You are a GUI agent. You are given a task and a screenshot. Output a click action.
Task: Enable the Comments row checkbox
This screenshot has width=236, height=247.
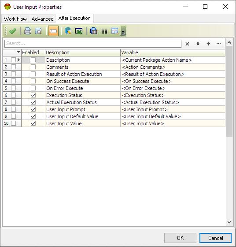click(33, 67)
